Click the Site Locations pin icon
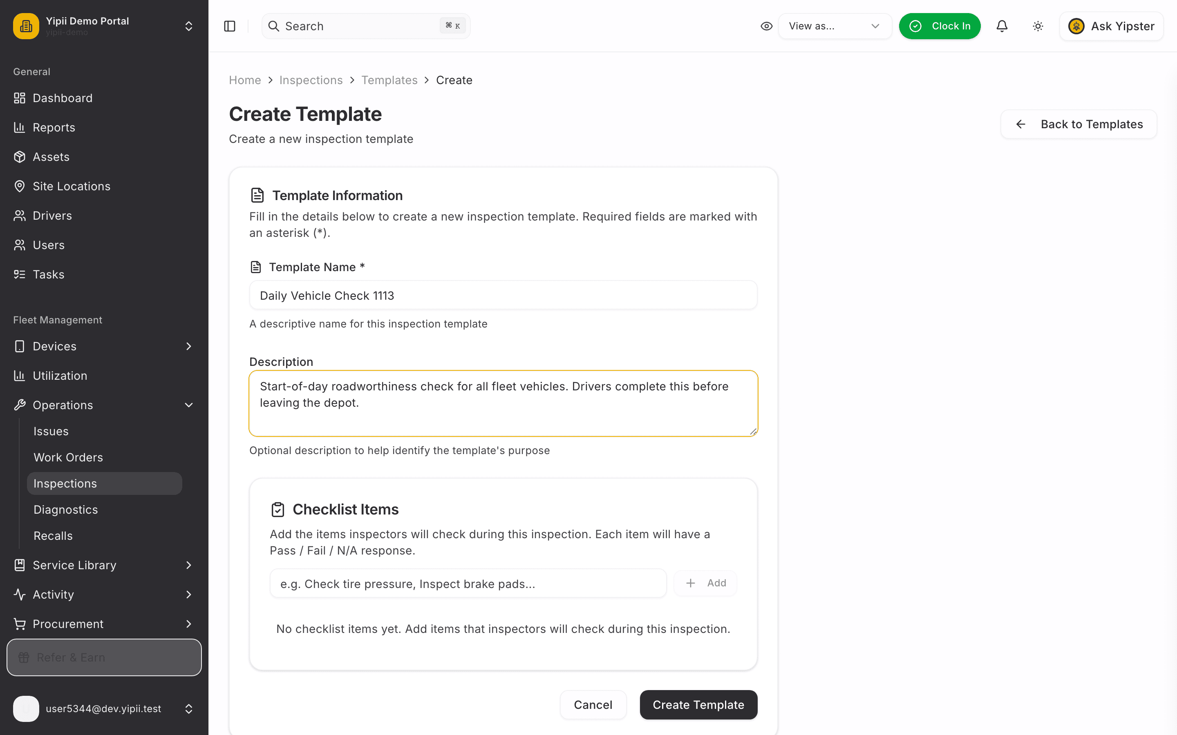 click(x=20, y=186)
